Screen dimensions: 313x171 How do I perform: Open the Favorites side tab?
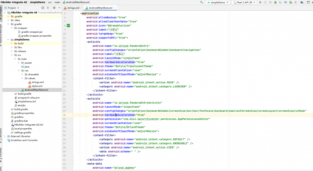pyautogui.click(x=1, y=155)
